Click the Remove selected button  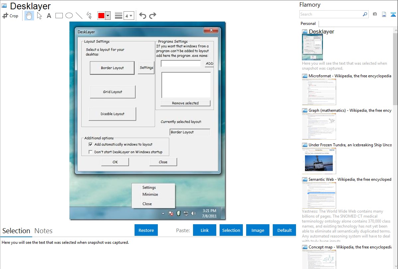185,103
